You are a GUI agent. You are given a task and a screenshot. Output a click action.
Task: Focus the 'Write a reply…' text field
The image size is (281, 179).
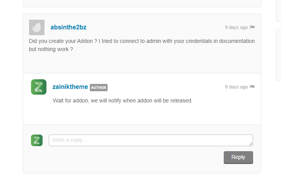pos(151,140)
